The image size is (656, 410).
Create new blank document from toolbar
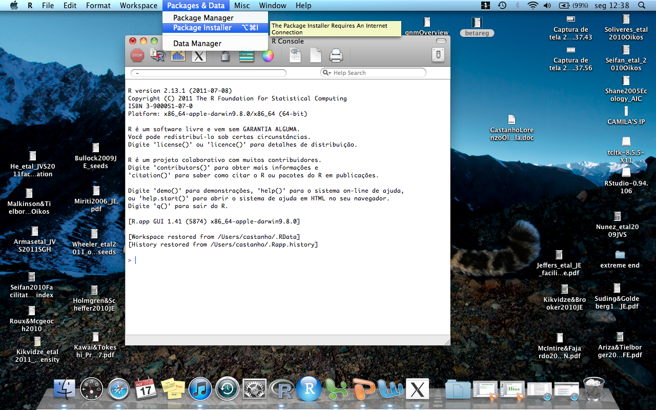pos(316,55)
